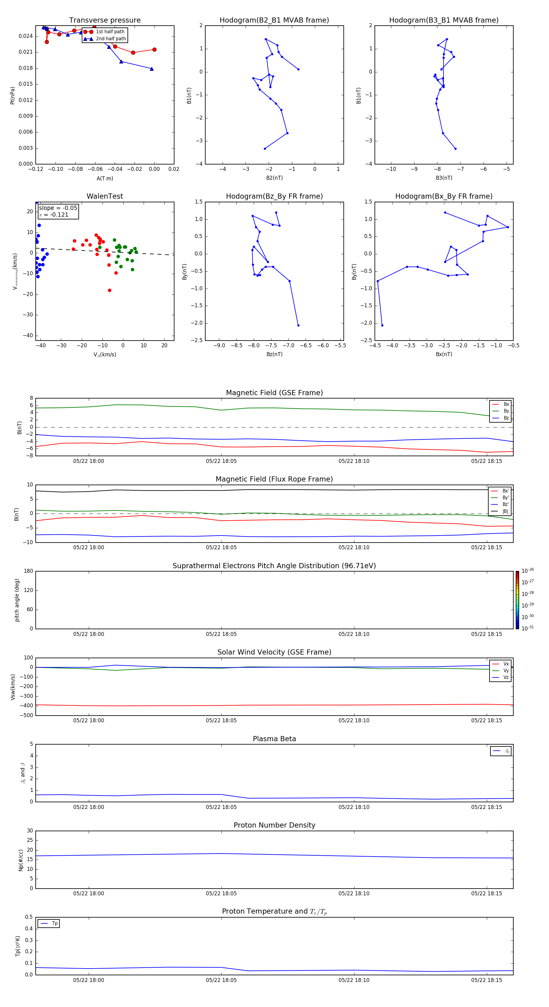This screenshot has width=549, height=1007.
Task: Click the 'Np(#/cc)' axis label
Action: [20, 860]
